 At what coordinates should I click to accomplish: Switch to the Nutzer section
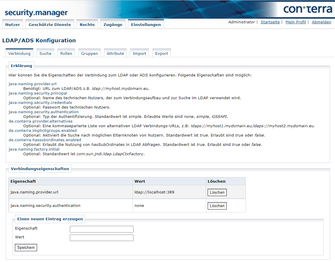click(13, 24)
